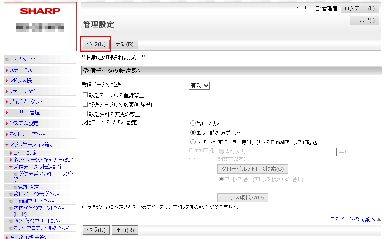Toggle 転送許可の変更の禁止 checkbox
Viewport: 384px width, 239px height.
[85, 114]
